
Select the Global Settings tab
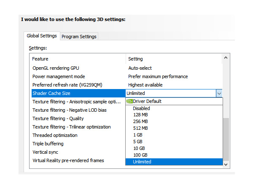[x=42, y=36]
